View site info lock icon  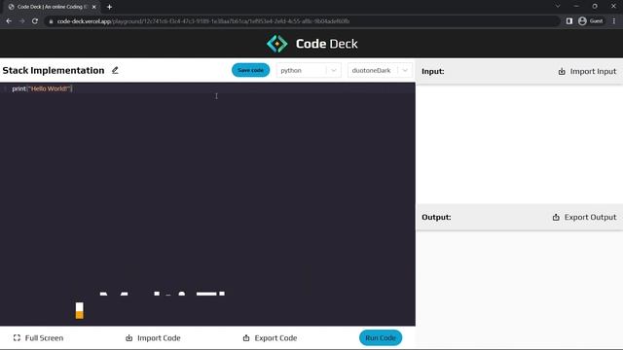point(51,21)
